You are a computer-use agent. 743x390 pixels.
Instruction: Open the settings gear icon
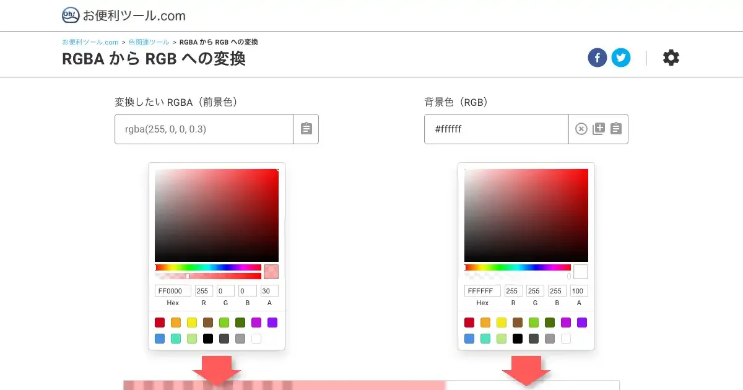pyautogui.click(x=671, y=58)
